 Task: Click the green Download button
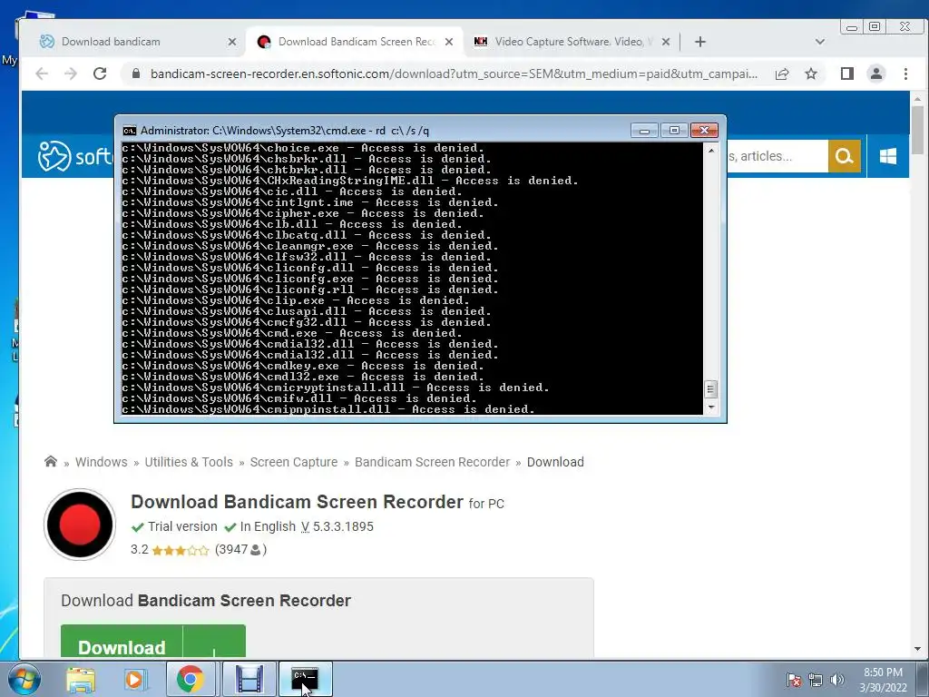[x=152, y=642]
